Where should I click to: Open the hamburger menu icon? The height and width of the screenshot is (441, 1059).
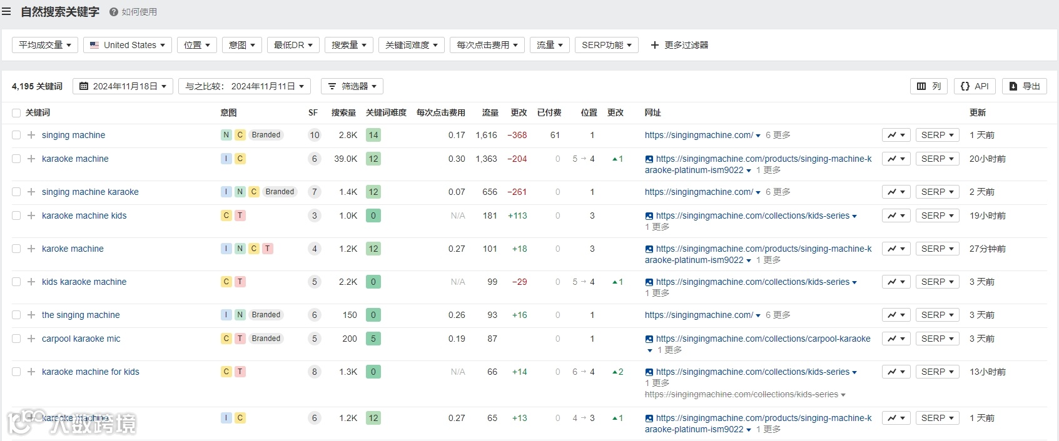tap(6, 12)
